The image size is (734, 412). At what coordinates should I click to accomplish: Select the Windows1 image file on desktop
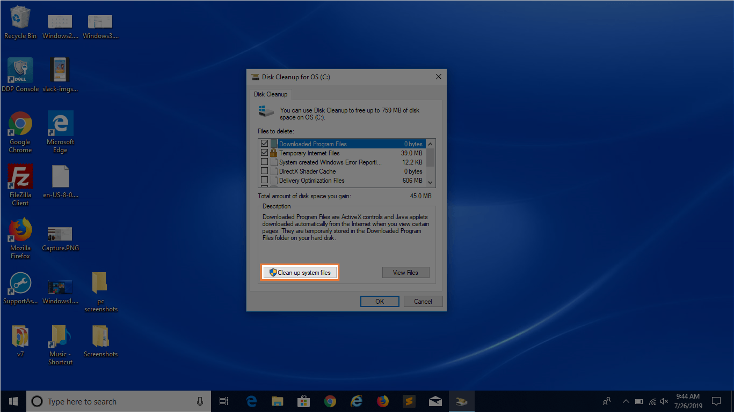click(60, 291)
